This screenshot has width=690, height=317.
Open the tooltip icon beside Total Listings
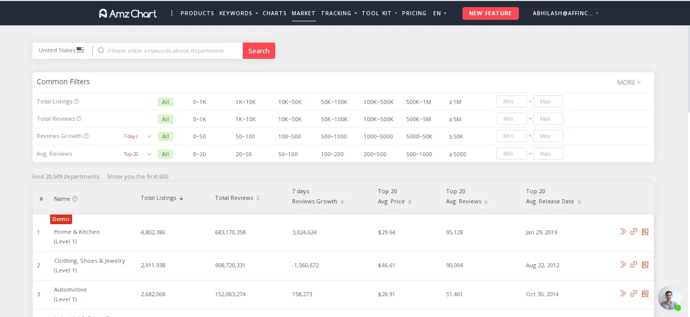(77, 101)
